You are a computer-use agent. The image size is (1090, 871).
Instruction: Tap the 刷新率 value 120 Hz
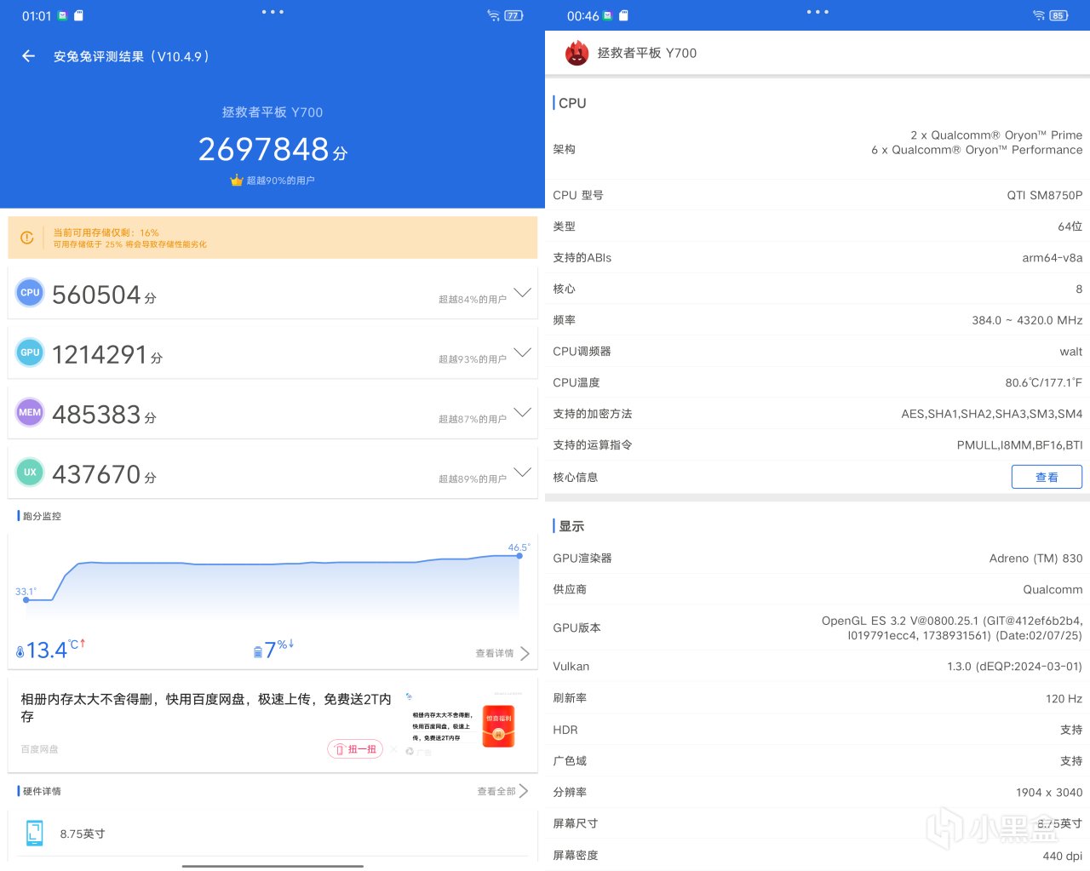tap(1064, 698)
